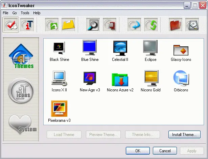The image size is (208, 159).
Task: Click the magnifying glass preview toolbar icon
Action: pos(93,25)
